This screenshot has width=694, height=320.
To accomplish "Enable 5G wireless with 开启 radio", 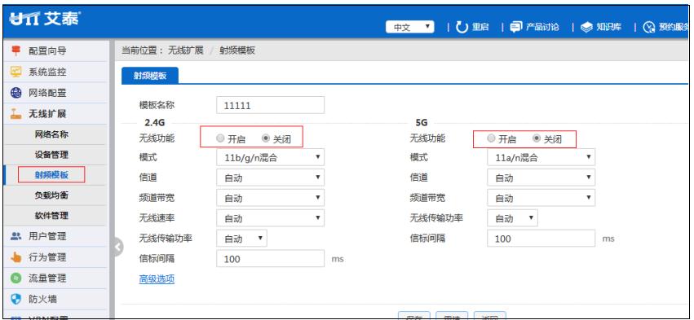I will pos(491,138).
